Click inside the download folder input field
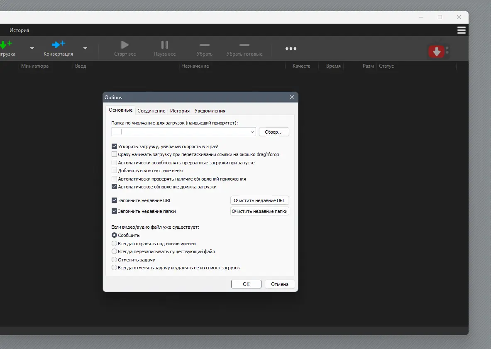Screen dimensions: 491x349 coord(178,132)
